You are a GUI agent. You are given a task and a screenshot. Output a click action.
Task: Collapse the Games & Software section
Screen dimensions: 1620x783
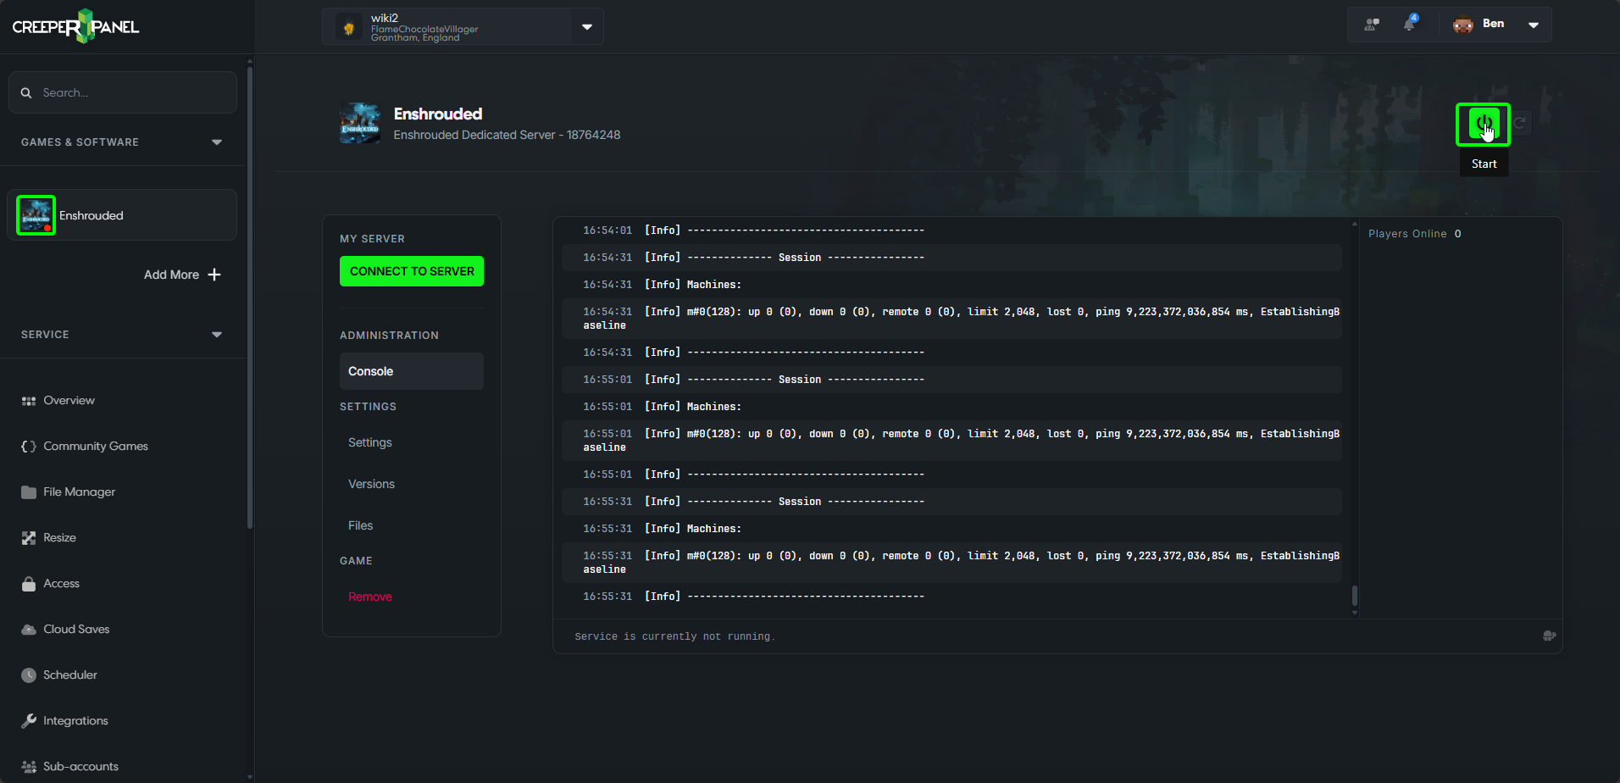(217, 142)
